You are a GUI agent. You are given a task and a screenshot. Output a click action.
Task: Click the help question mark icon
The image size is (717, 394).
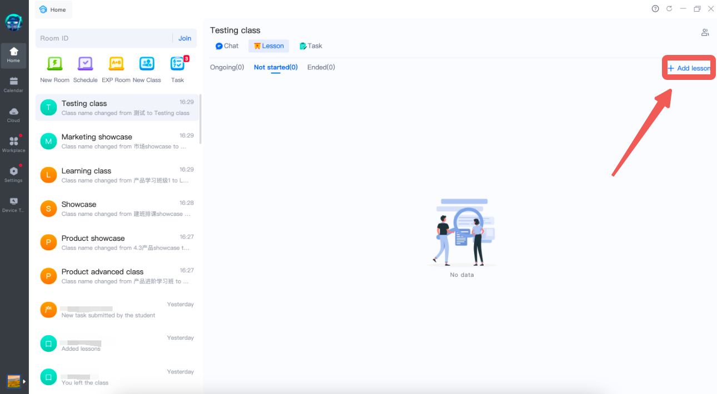click(655, 9)
